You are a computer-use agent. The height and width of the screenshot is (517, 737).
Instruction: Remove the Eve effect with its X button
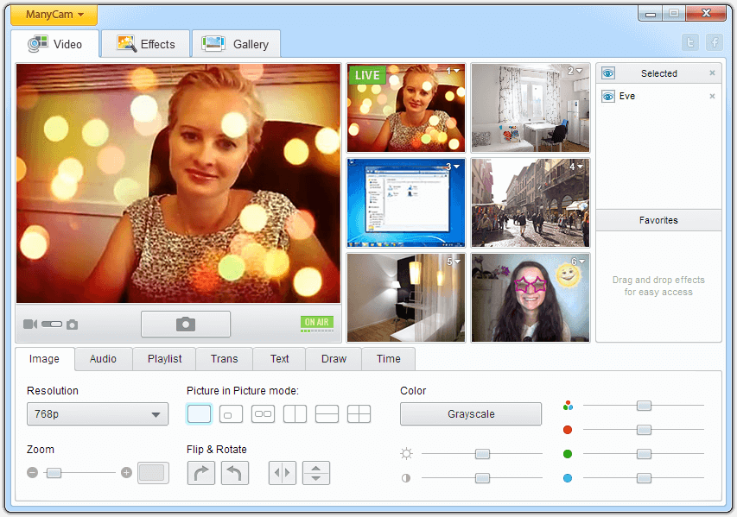[x=712, y=96]
